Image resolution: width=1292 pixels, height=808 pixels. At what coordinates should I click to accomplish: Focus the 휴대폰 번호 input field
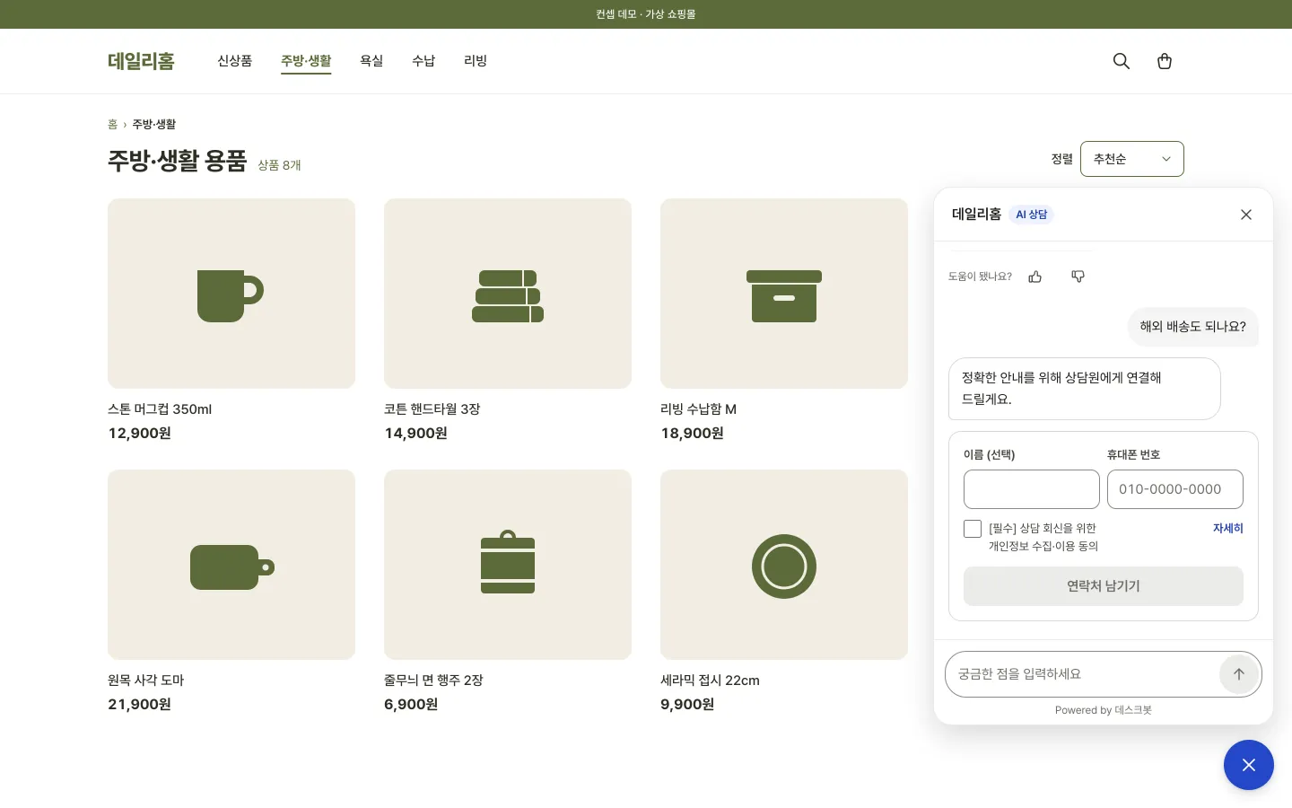pyautogui.click(x=1175, y=489)
